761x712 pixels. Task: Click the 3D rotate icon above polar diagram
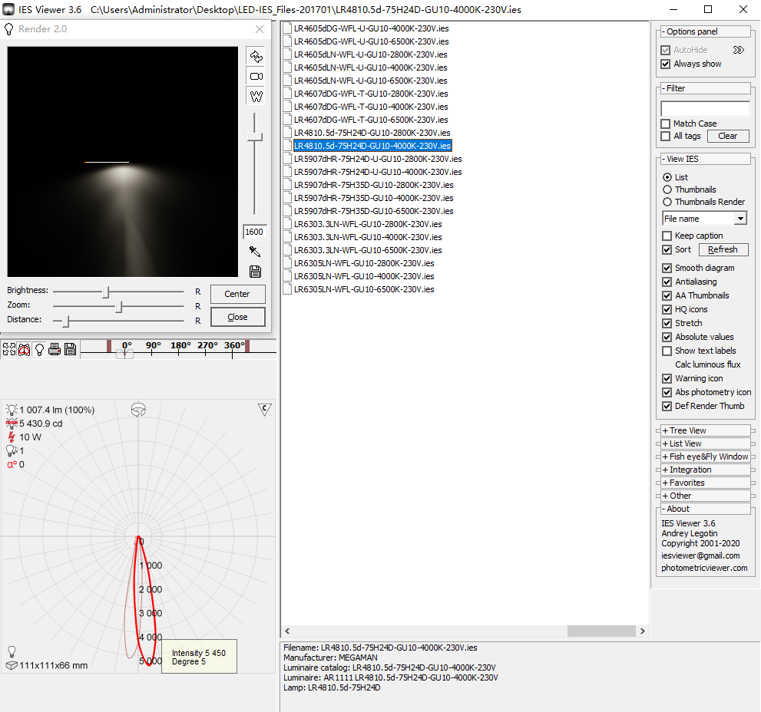138,410
